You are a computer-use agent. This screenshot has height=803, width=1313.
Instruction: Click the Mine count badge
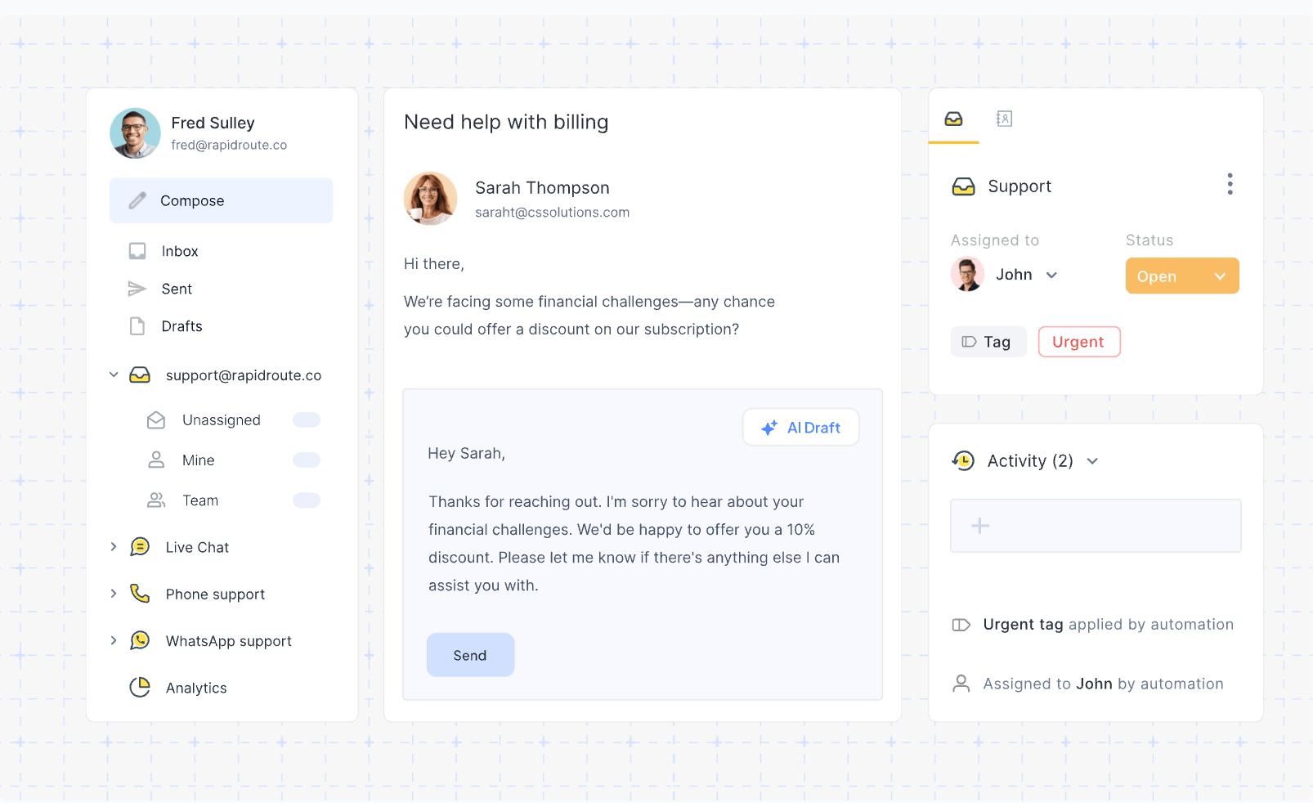[x=307, y=460]
